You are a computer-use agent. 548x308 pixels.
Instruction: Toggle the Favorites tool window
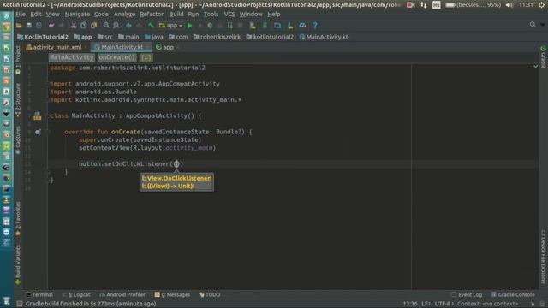[18, 219]
